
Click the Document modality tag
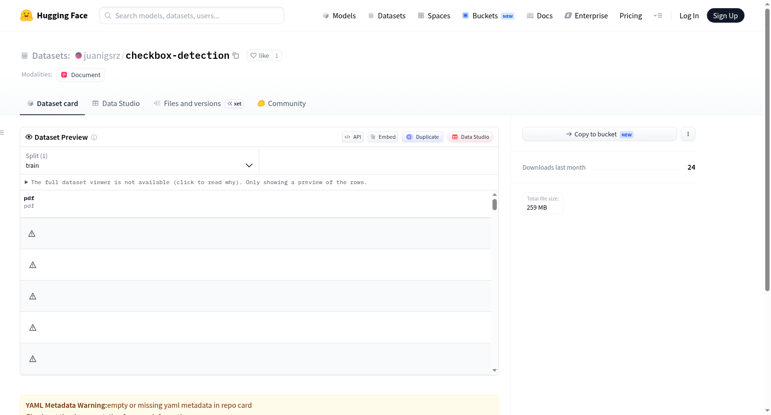81,75
